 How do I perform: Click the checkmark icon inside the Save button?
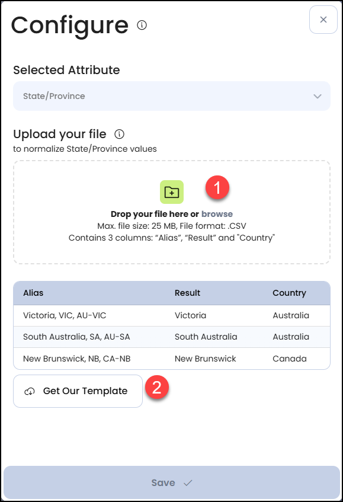click(187, 483)
